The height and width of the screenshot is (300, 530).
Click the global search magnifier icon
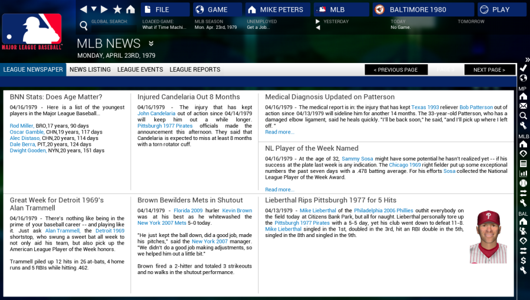[84, 25]
